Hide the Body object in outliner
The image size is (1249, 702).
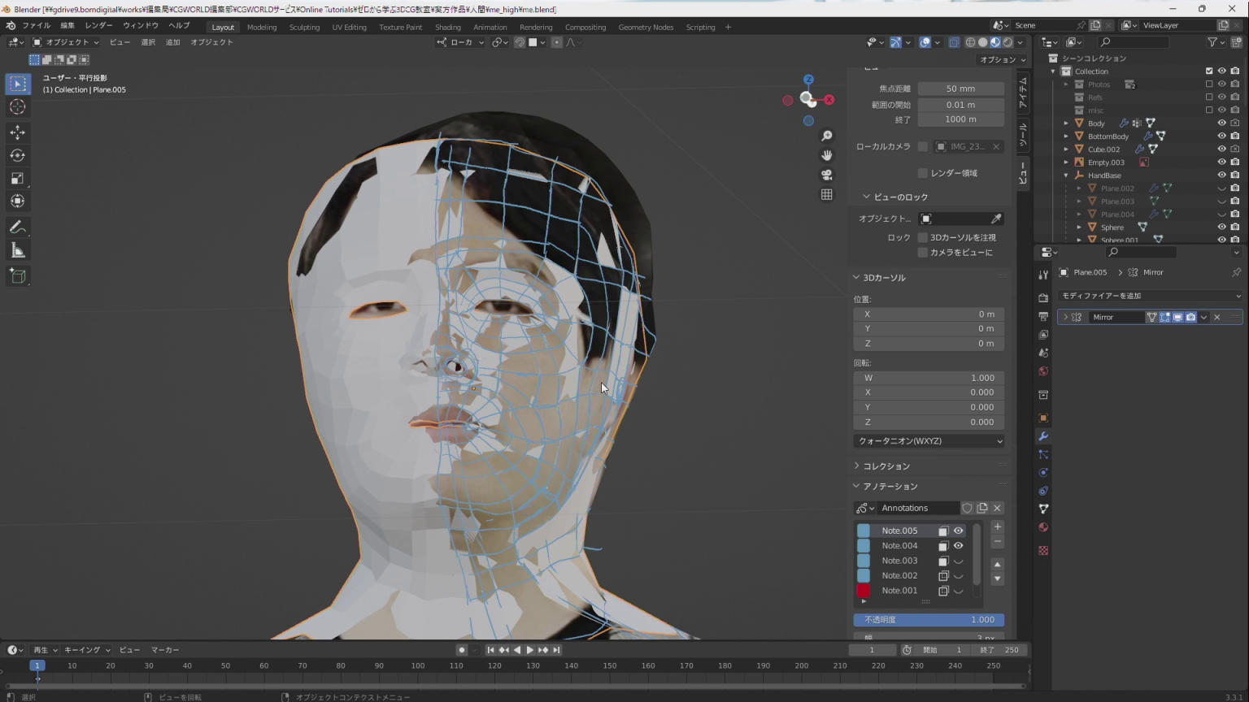click(1221, 123)
